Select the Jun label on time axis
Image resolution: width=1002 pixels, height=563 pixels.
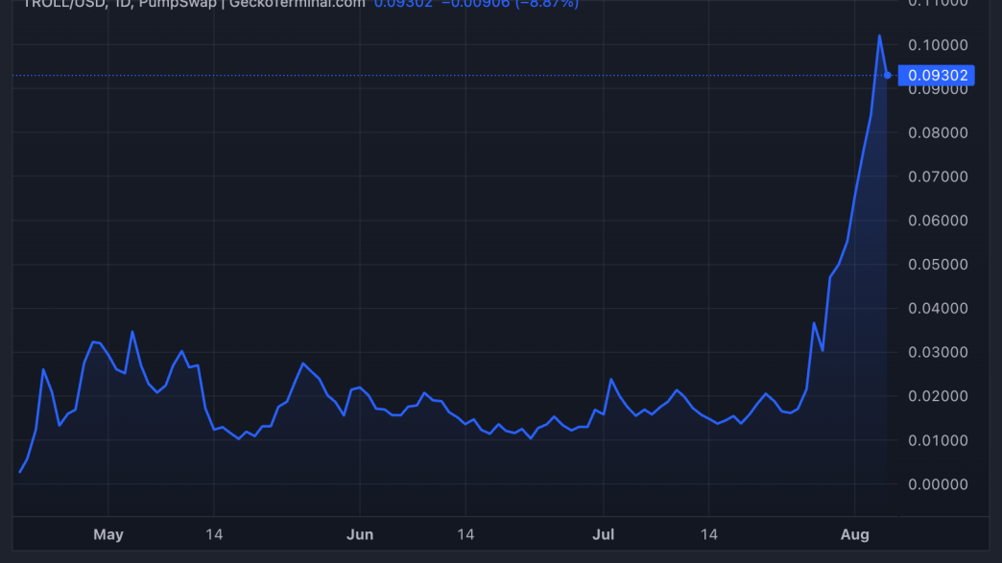pyautogui.click(x=360, y=534)
